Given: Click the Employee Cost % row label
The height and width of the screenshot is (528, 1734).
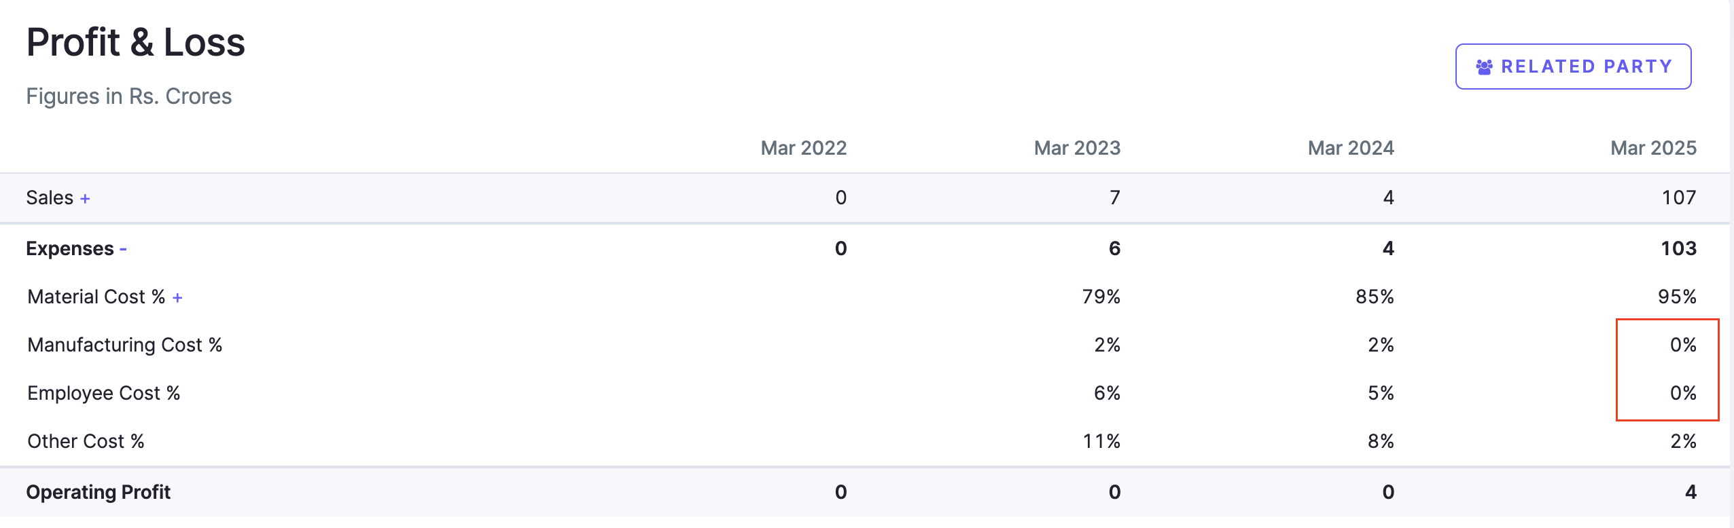Looking at the screenshot, I should 104,393.
